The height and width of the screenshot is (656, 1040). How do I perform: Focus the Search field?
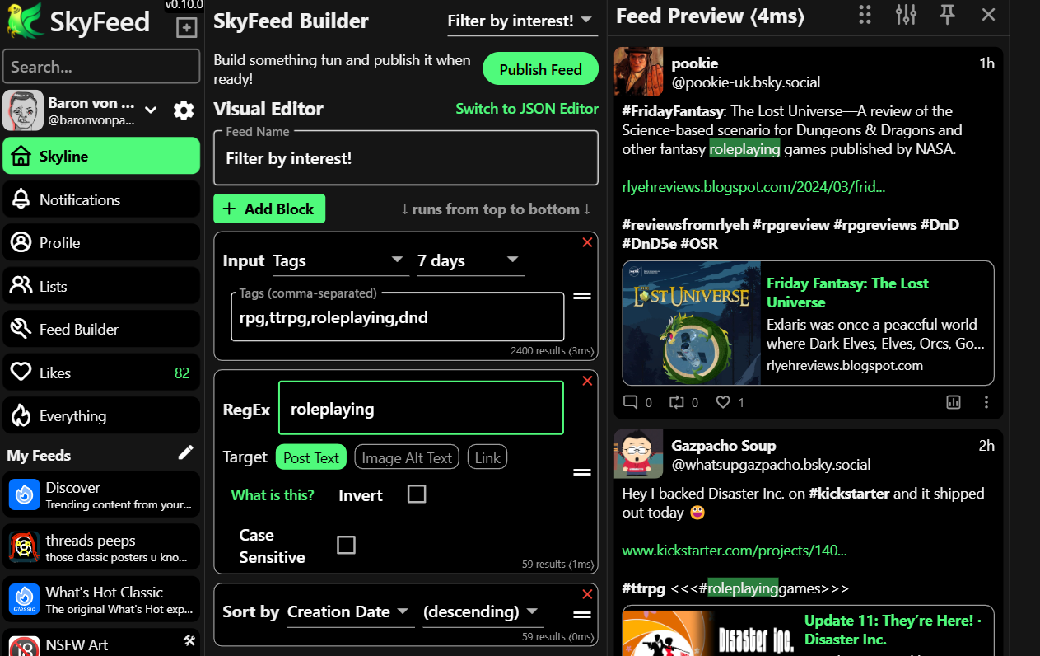(x=101, y=67)
